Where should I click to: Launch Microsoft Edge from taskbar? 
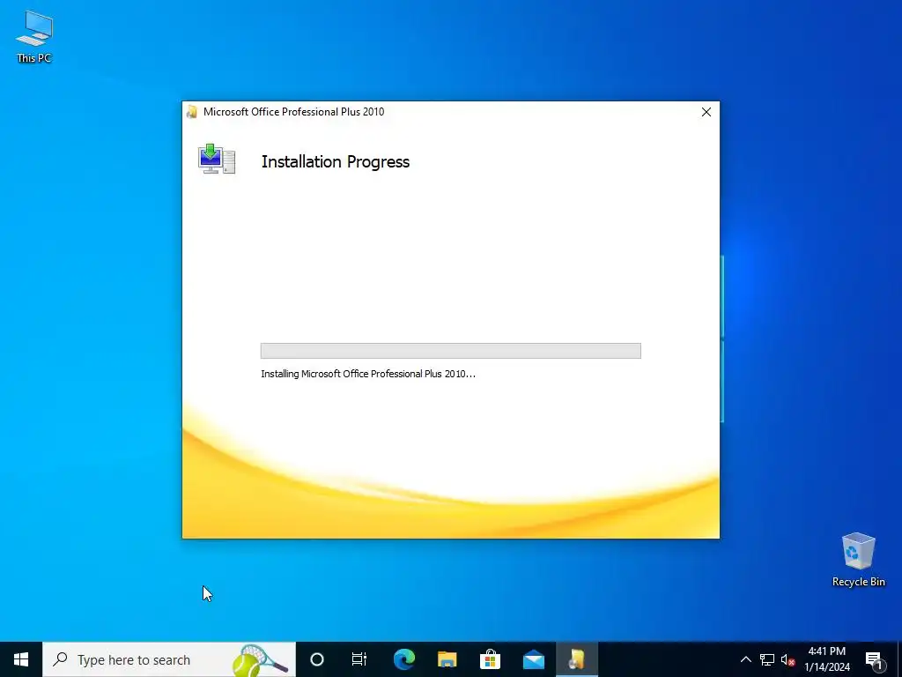click(x=403, y=659)
